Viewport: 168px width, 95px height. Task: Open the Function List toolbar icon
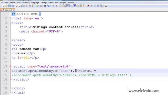tap(84, 6)
